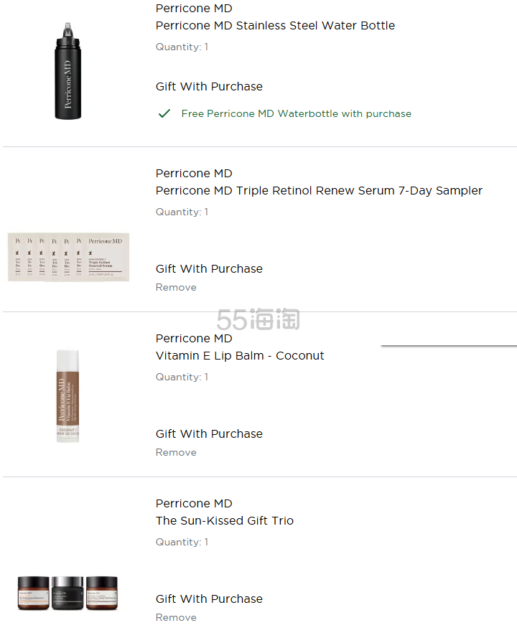Remove the Vitamin E Lip Balm gift
Viewport: 517px width, 638px height.
pos(176,452)
